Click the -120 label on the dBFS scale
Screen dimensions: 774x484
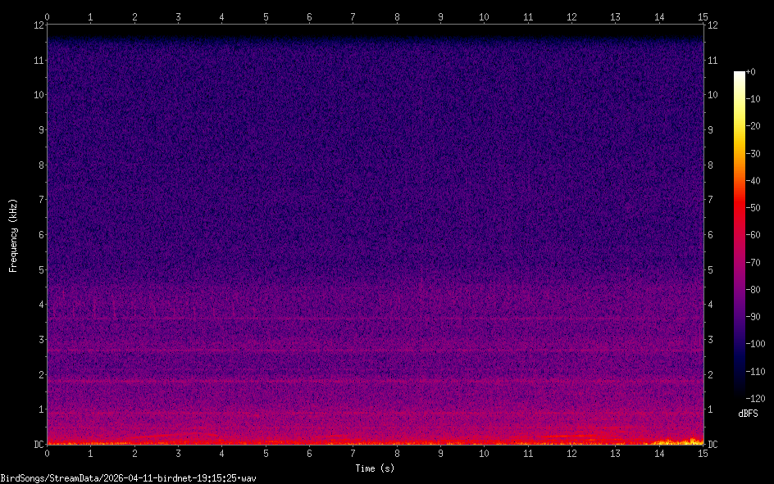(x=757, y=399)
